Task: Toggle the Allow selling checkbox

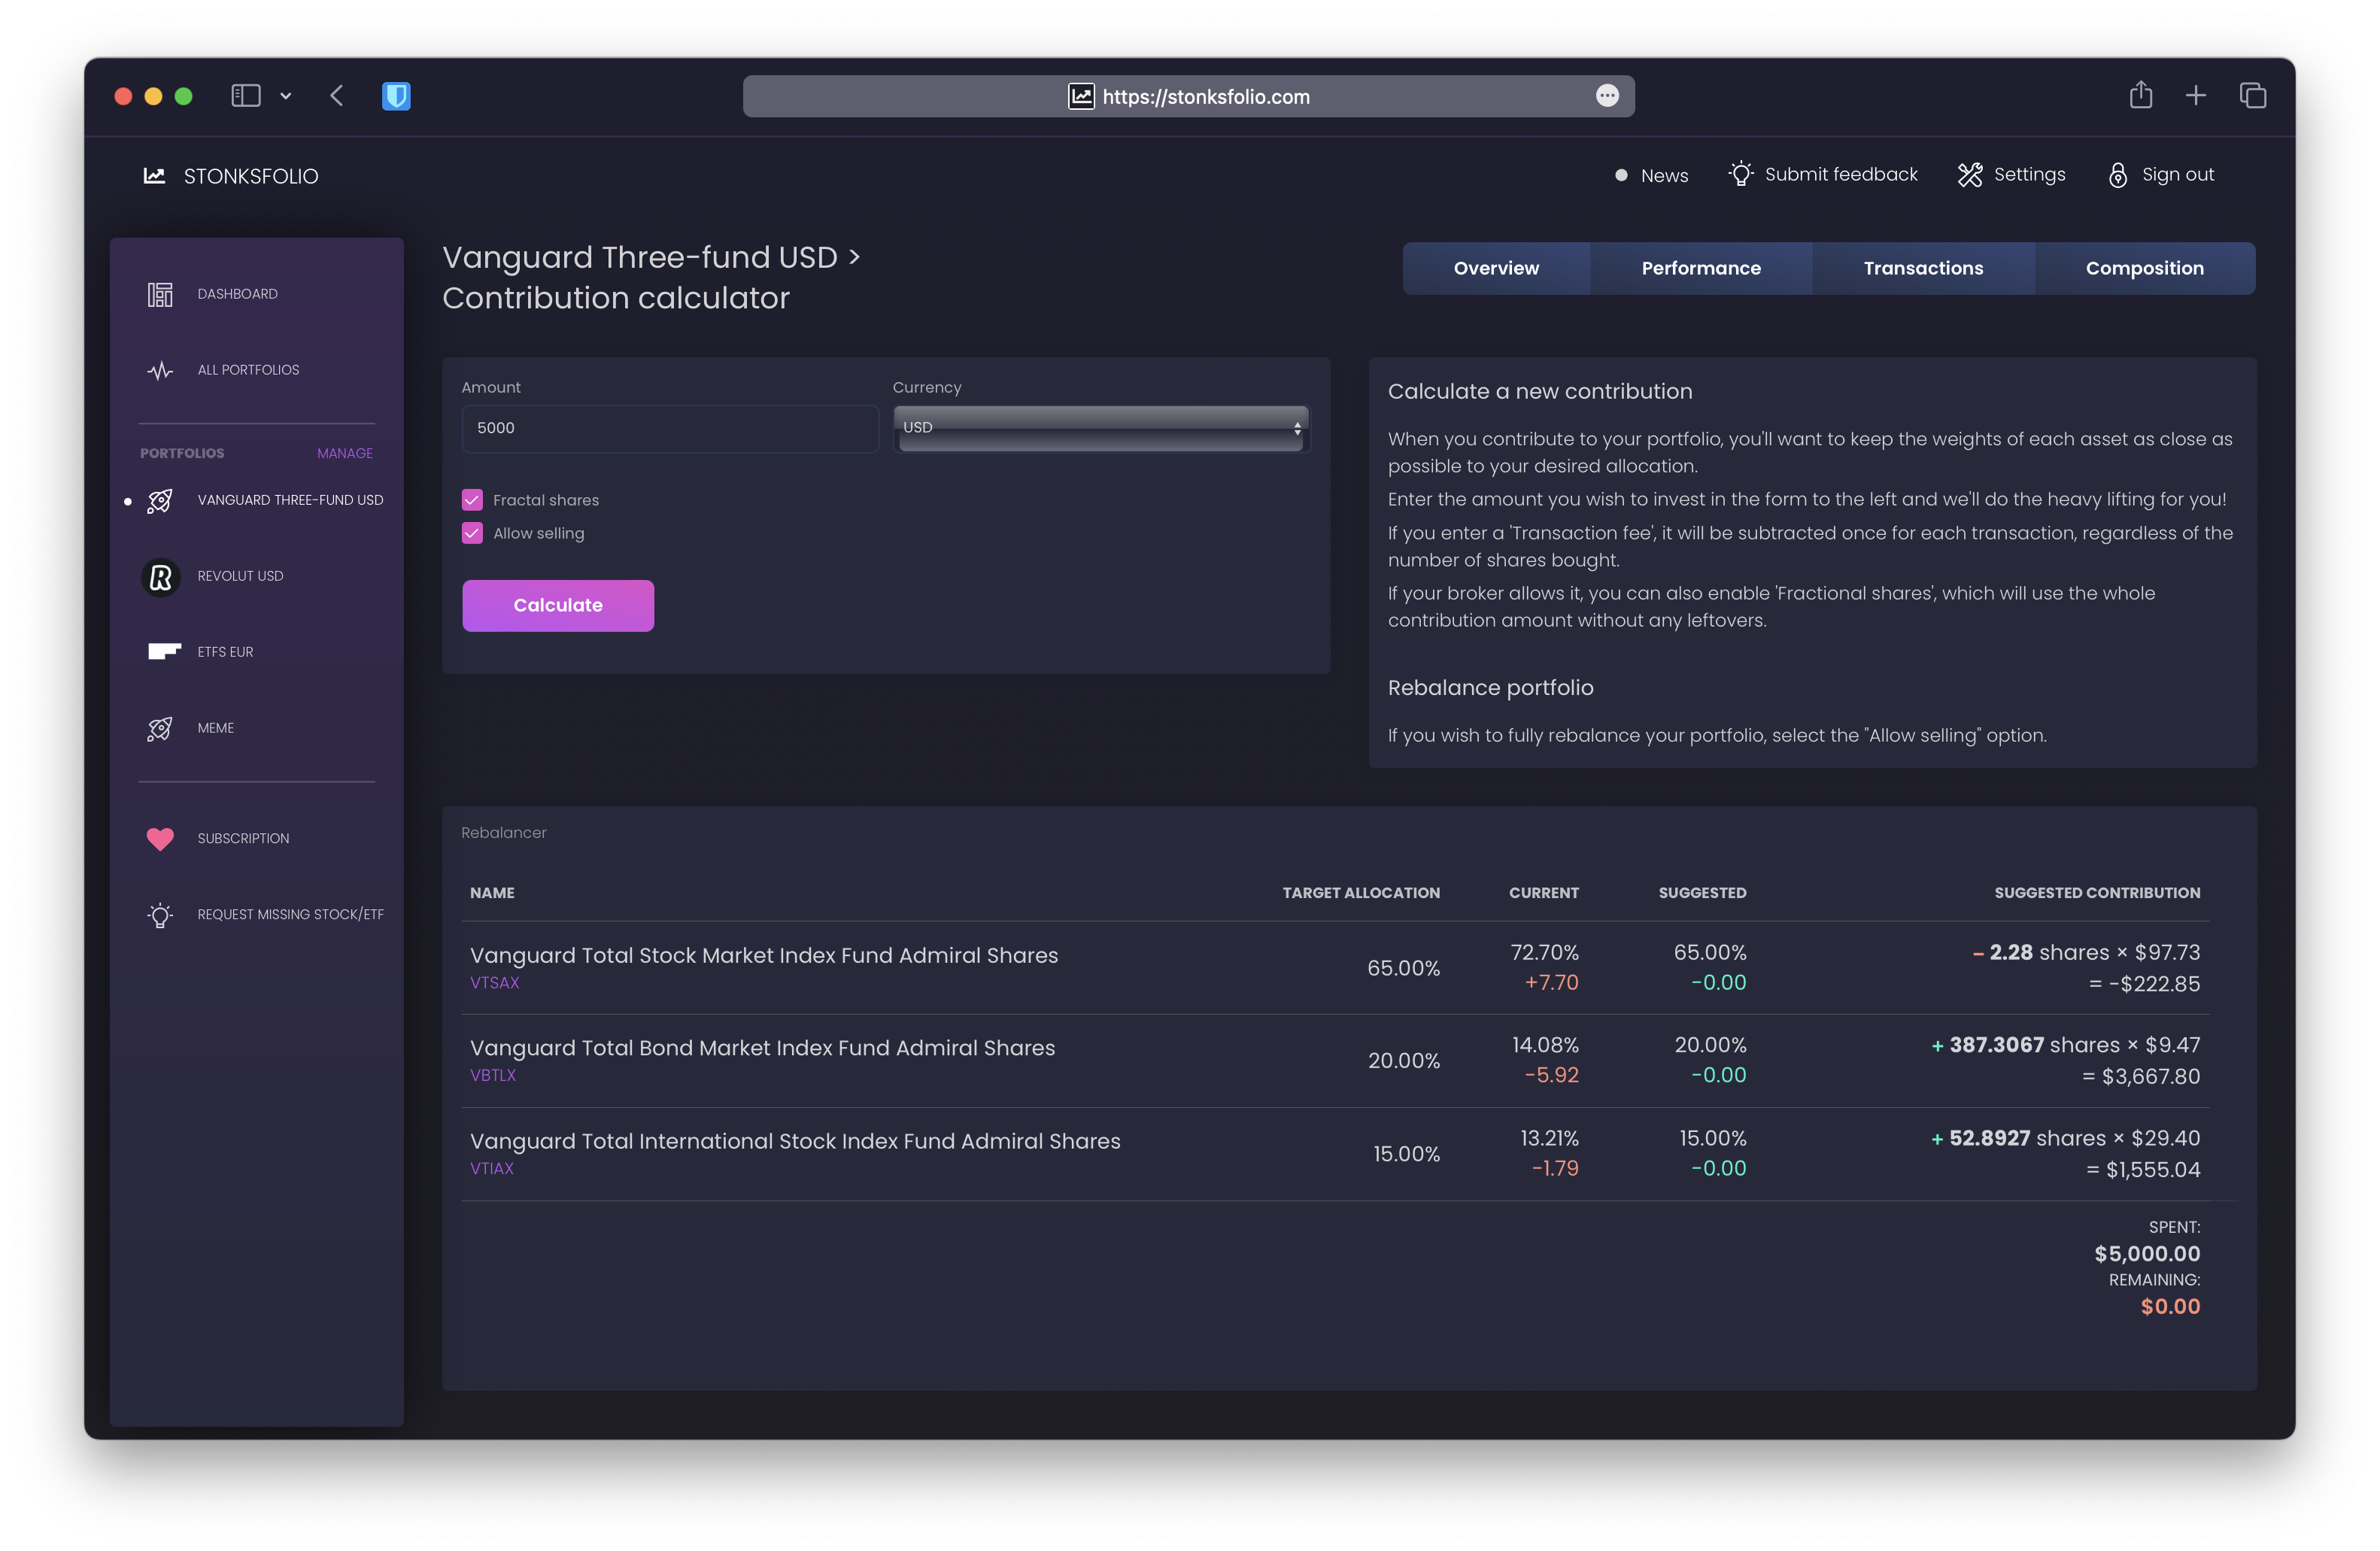Action: coord(472,533)
